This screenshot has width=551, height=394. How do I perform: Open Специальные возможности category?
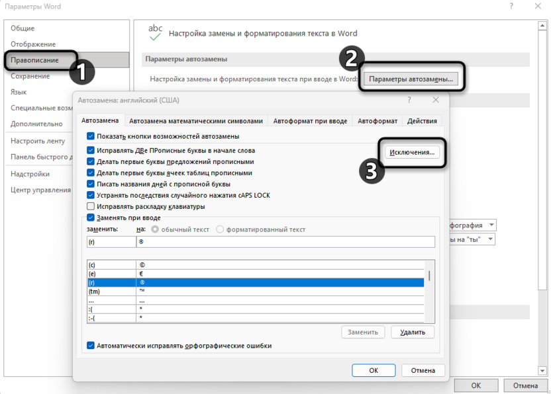[x=42, y=108]
